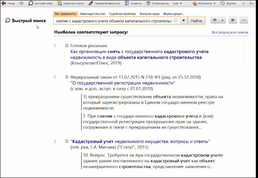Image resolution: width=258 pixels, height=178 pixels.
Task: Open the Кодексы section
Action: [133, 3]
